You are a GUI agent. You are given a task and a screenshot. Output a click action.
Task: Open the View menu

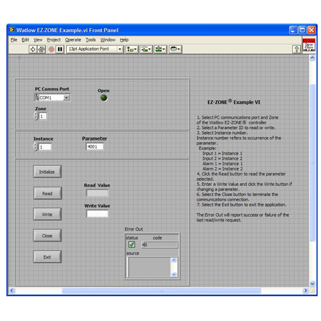[38, 40]
